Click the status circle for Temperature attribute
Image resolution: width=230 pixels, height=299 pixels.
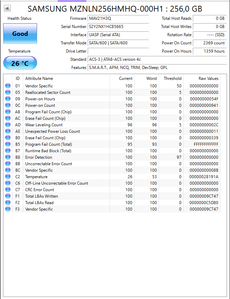8,176
